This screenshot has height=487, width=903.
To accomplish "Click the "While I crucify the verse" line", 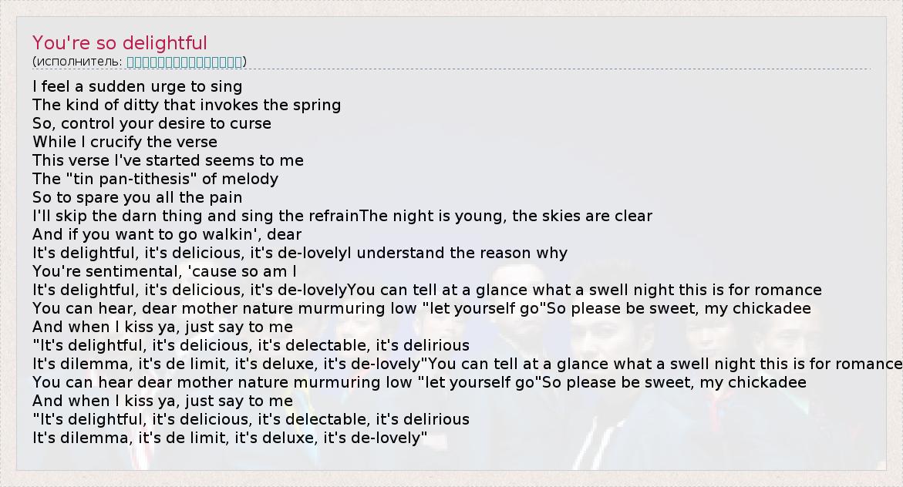I will [125, 142].
